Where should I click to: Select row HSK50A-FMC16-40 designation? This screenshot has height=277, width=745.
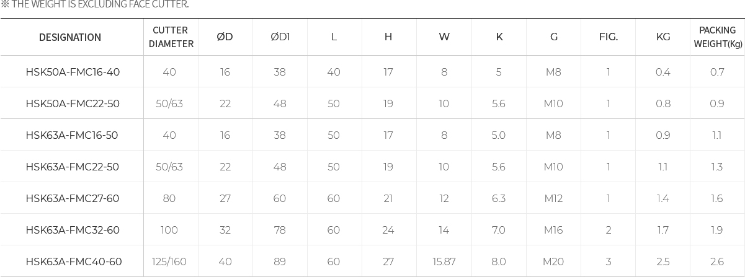pyautogui.click(x=73, y=73)
